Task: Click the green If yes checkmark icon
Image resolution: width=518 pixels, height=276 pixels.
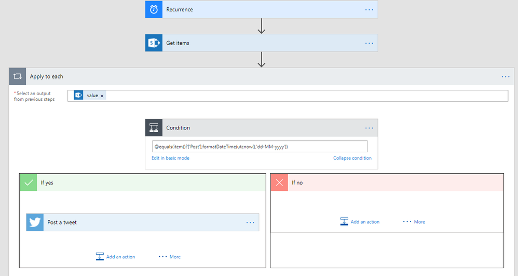Action: coord(29,182)
